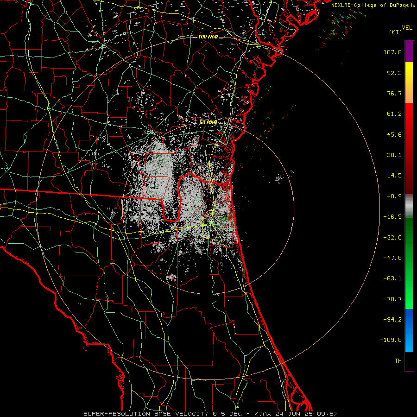The height and width of the screenshot is (417, 417).
Task: Click the bright green segment of color bar
Action: (x=409, y=287)
